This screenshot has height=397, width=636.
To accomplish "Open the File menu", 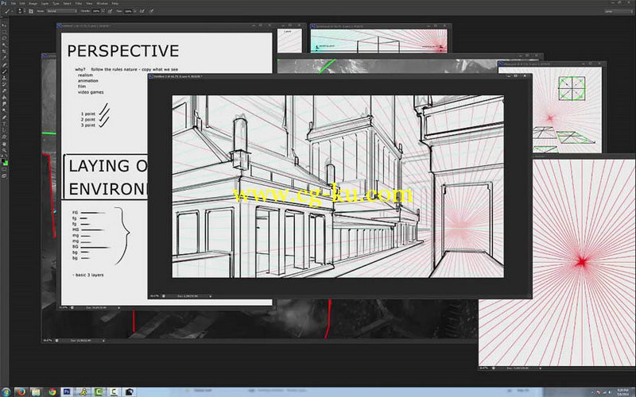I will 14,3.
